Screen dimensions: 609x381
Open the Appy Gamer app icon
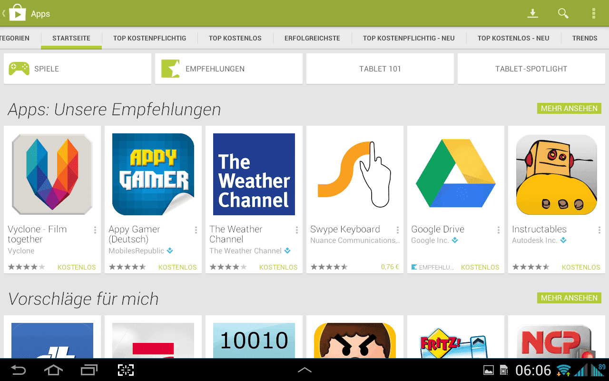(x=153, y=174)
